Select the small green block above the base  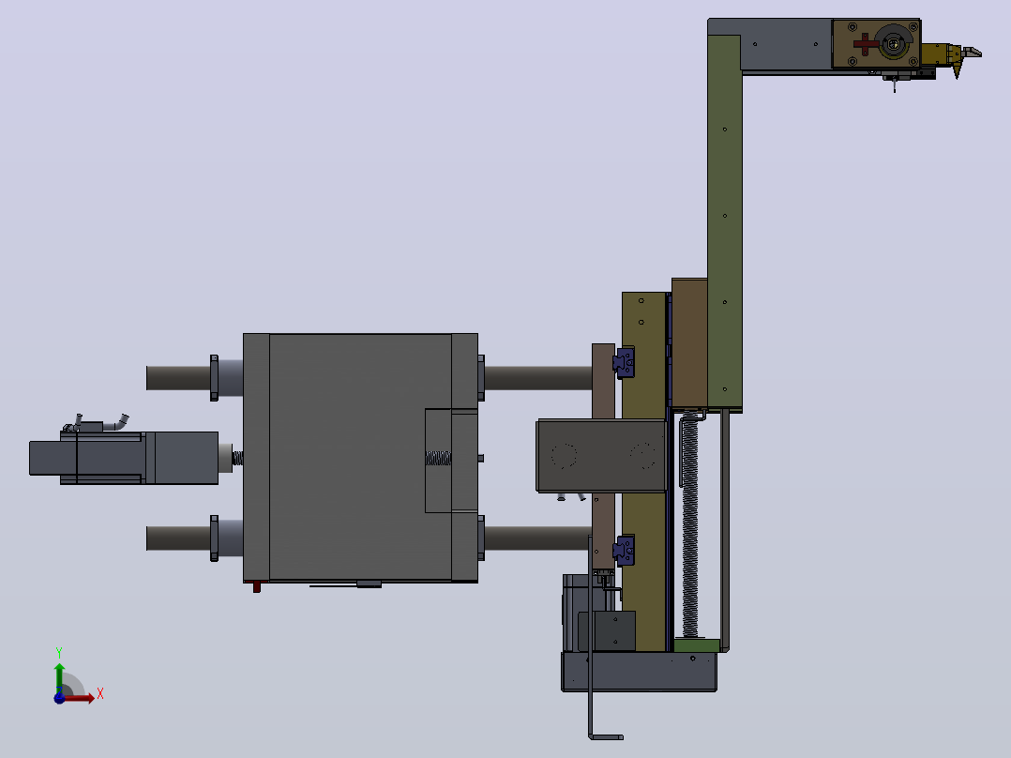click(696, 645)
